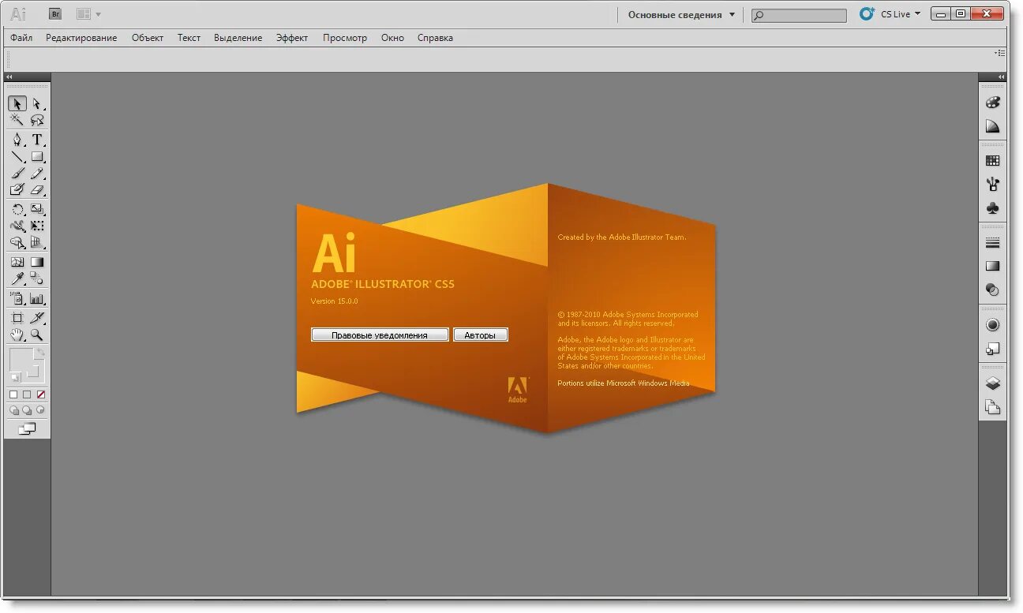Open control panel flyout menu
The image size is (1023, 613).
tap(1000, 53)
